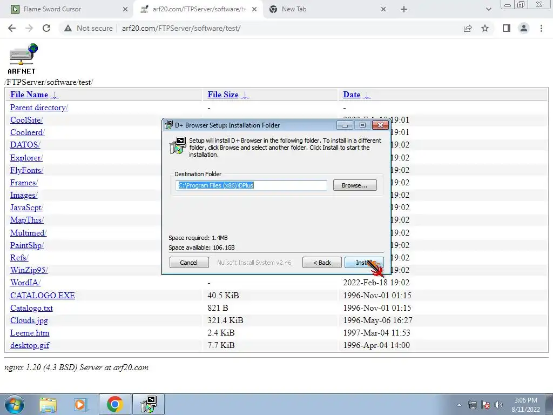Open the Refs folder link
Viewport: 553px width, 415px height.
coord(19,258)
